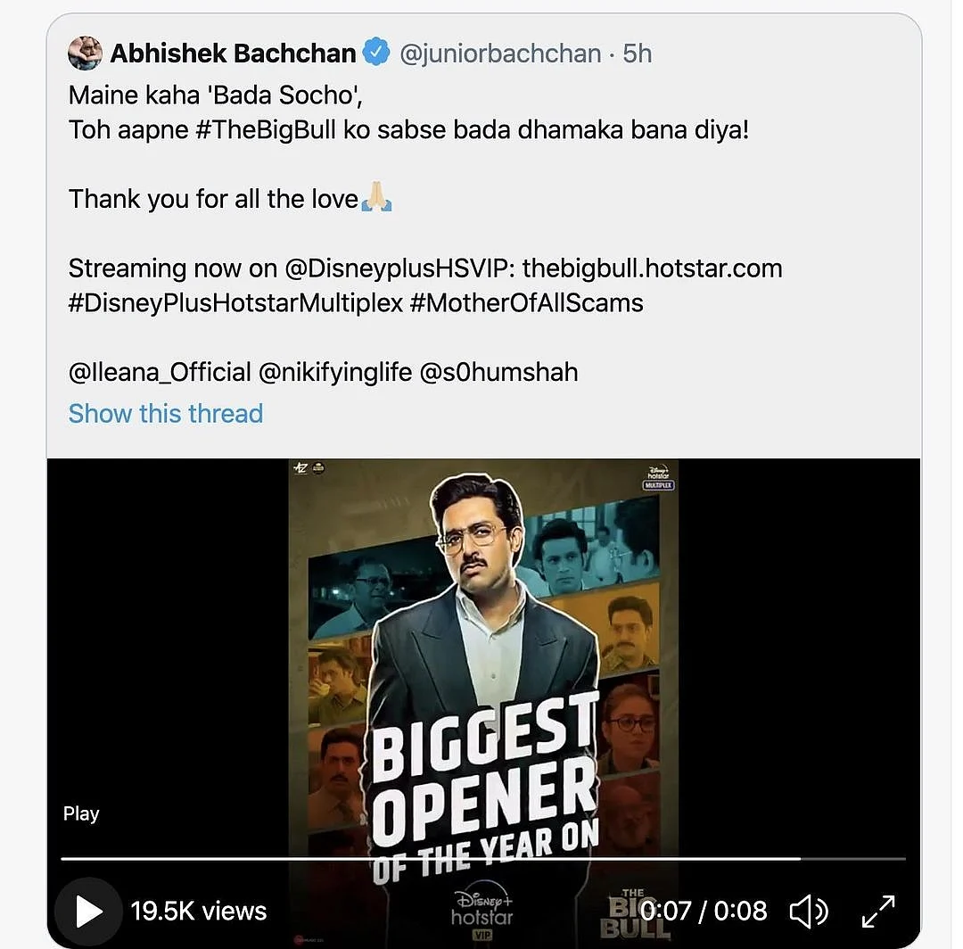This screenshot has width=963, height=949.
Task: Open Abhishek Bachchan profile avatar
Action: 85,53
